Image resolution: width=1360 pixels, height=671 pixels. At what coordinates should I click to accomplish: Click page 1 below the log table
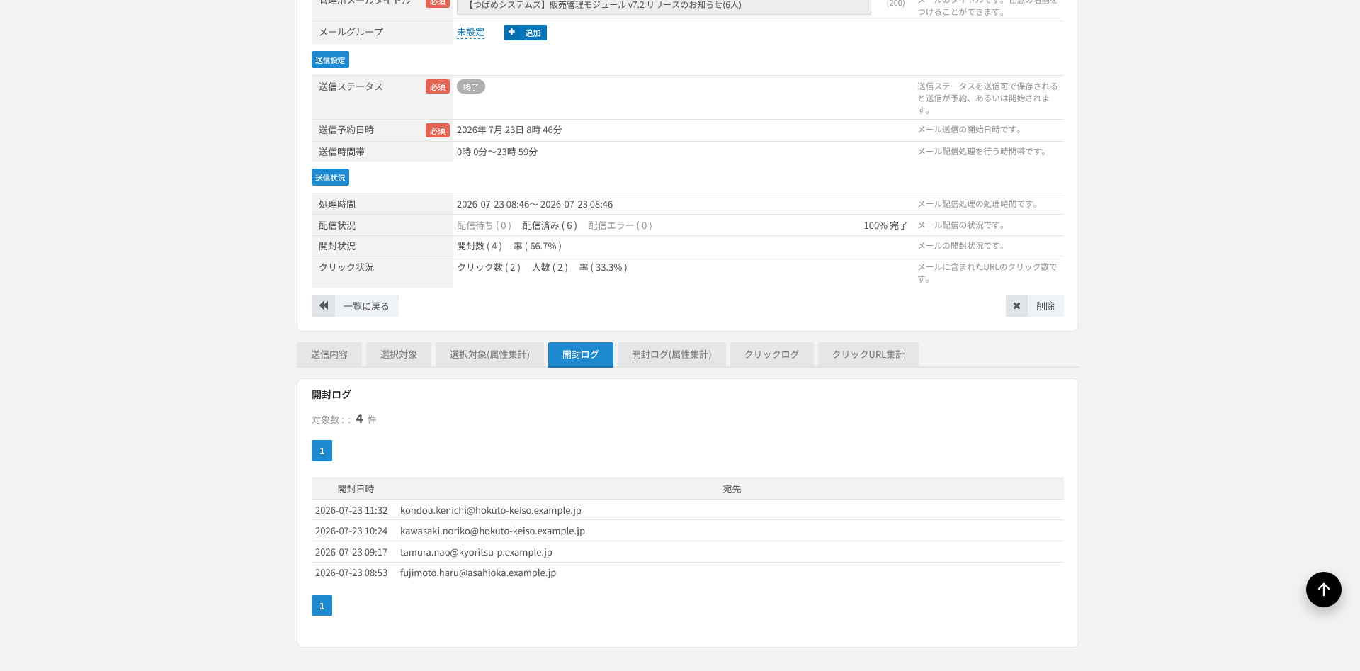tap(322, 605)
